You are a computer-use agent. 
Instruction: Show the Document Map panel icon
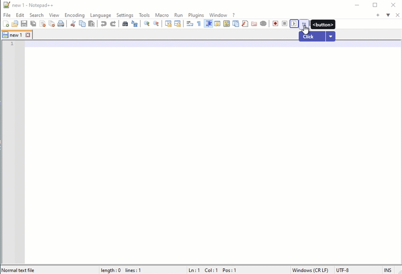pyautogui.click(x=227, y=24)
